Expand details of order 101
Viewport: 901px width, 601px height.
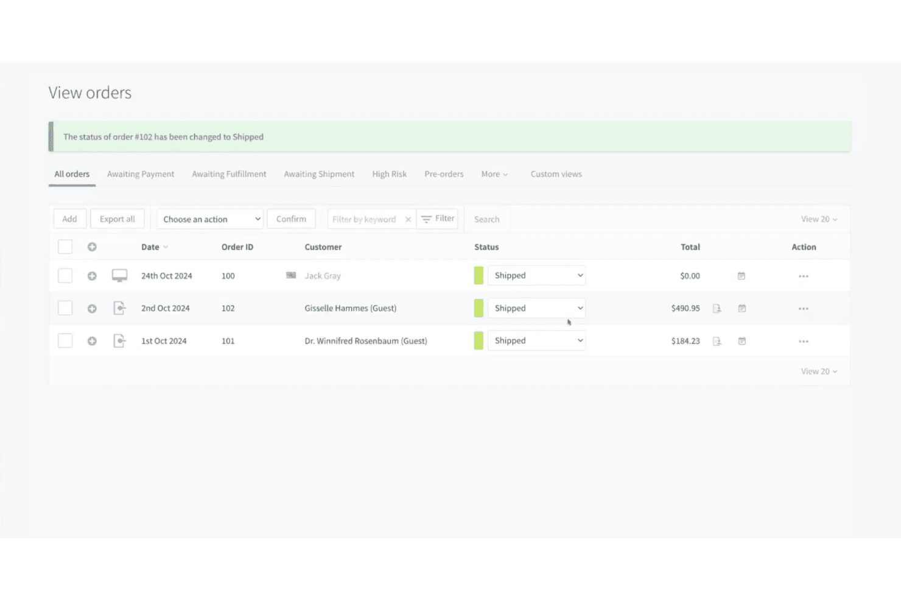[x=92, y=341]
